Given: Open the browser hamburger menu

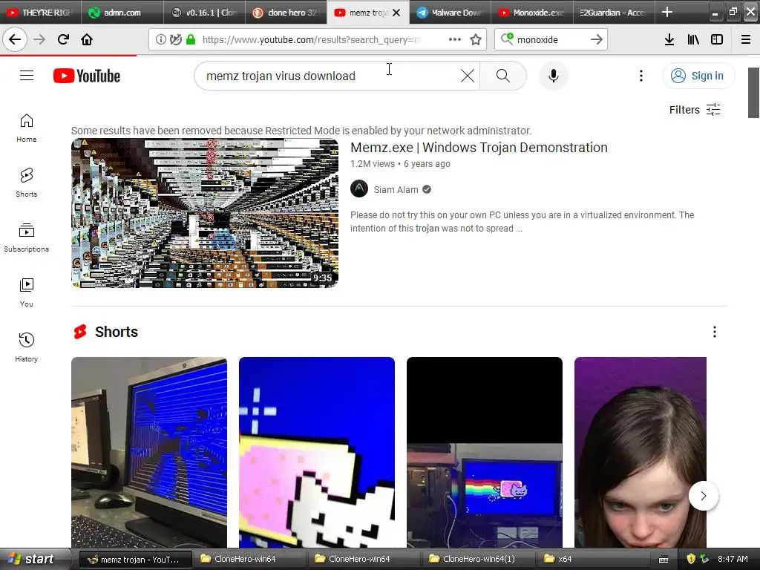Looking at the screenshot, I should [x=746, y=39].
